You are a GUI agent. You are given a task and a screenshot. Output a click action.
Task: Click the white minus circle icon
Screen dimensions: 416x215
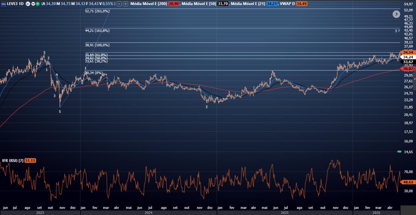(33, 4)
